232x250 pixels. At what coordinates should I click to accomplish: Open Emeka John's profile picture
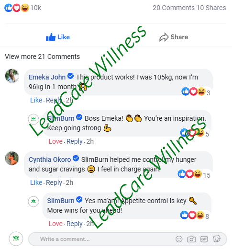point(12,76)
